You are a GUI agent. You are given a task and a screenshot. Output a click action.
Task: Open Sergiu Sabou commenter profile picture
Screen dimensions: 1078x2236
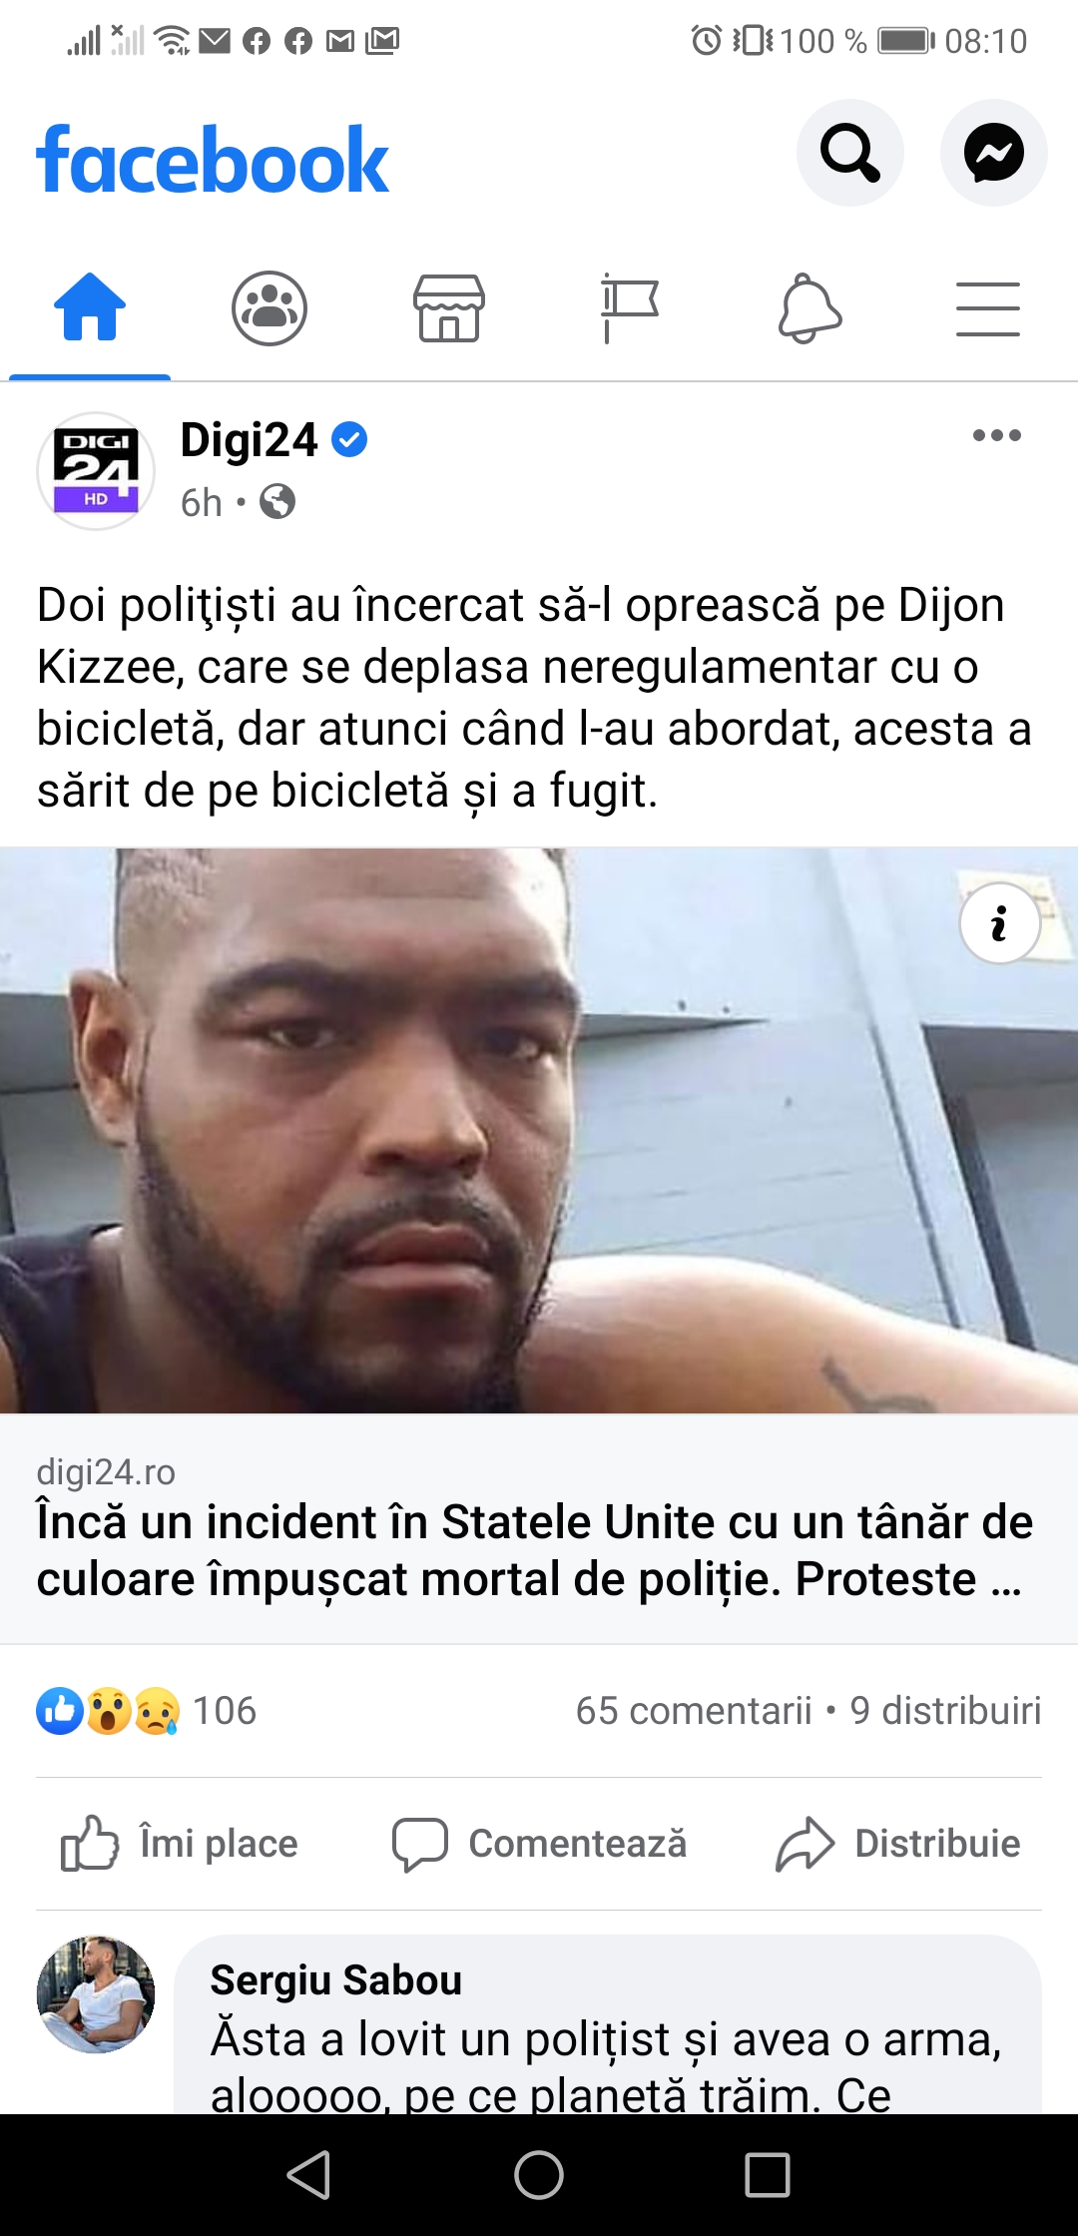pos(96,1994)
